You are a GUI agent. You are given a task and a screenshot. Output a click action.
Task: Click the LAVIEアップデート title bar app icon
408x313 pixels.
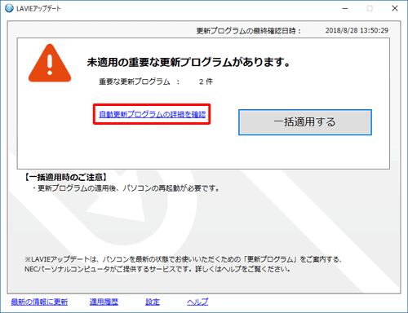pyautogui.click(x=9, y=8)
